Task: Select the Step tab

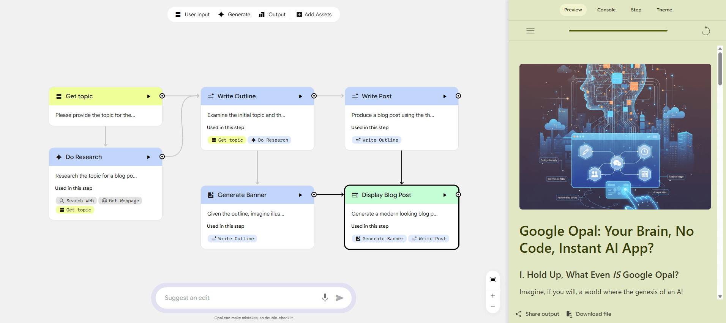Action: (636, 10)
